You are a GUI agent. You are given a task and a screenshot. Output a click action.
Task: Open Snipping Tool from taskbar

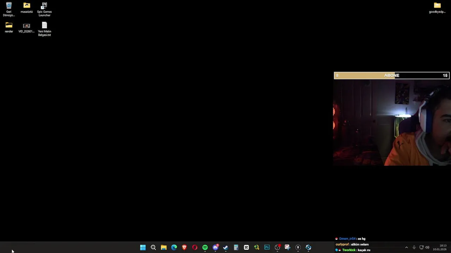(288, 247)
